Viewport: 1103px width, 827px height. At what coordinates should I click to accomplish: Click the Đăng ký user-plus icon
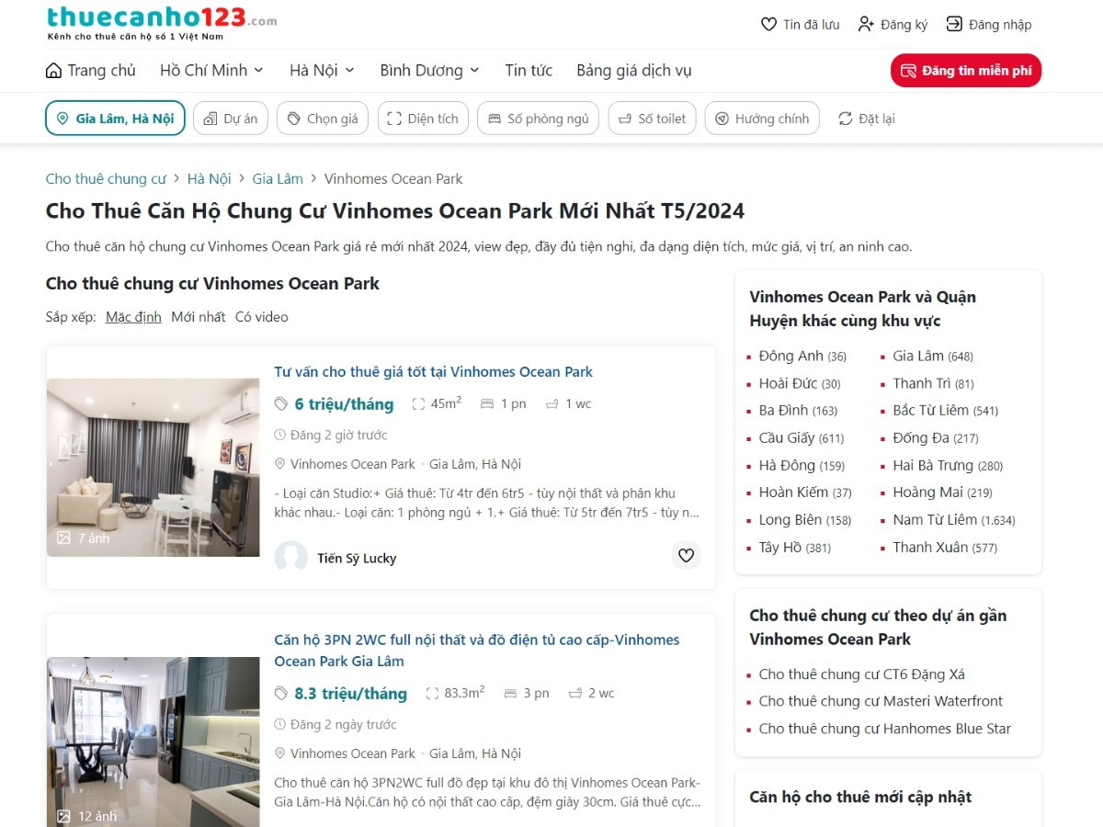point(866,25)
